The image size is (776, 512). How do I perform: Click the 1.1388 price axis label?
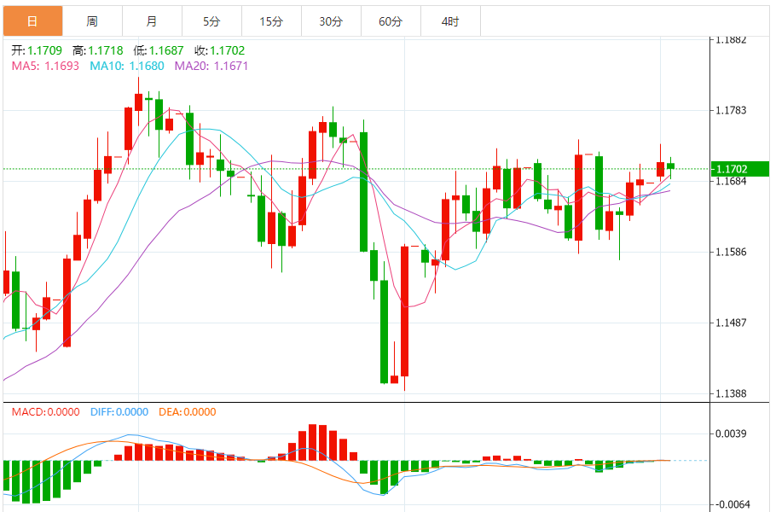pyautogui.click(x=731, y=393)
